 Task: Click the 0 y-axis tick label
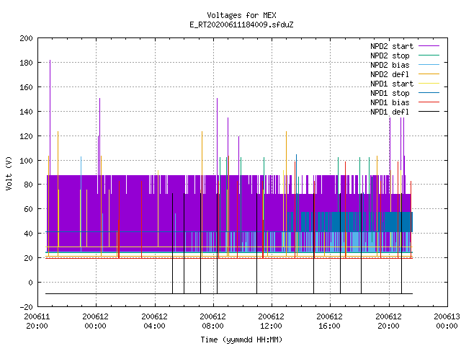(x=30, y=283)
